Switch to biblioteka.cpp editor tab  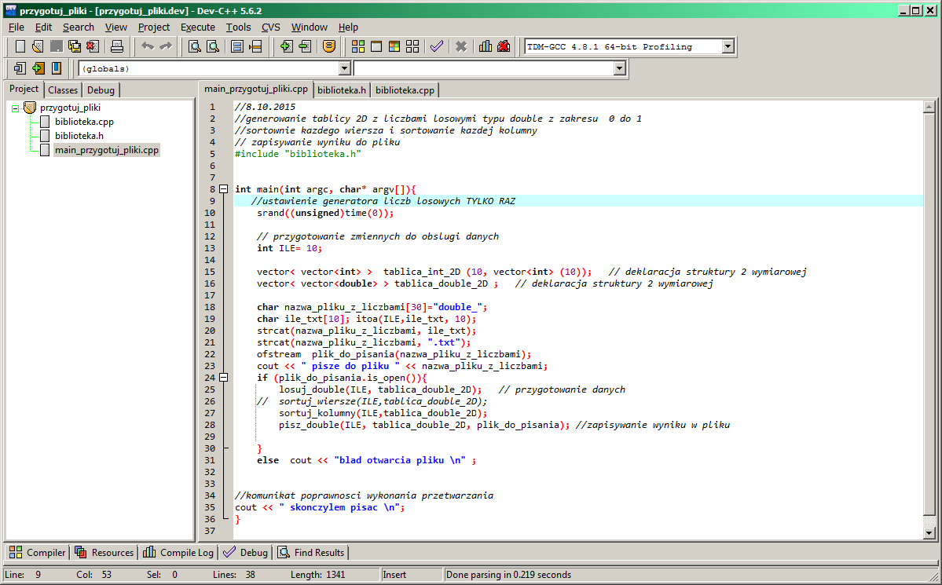[405, 90]
